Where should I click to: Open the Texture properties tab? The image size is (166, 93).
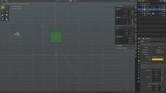click(139, 82)
